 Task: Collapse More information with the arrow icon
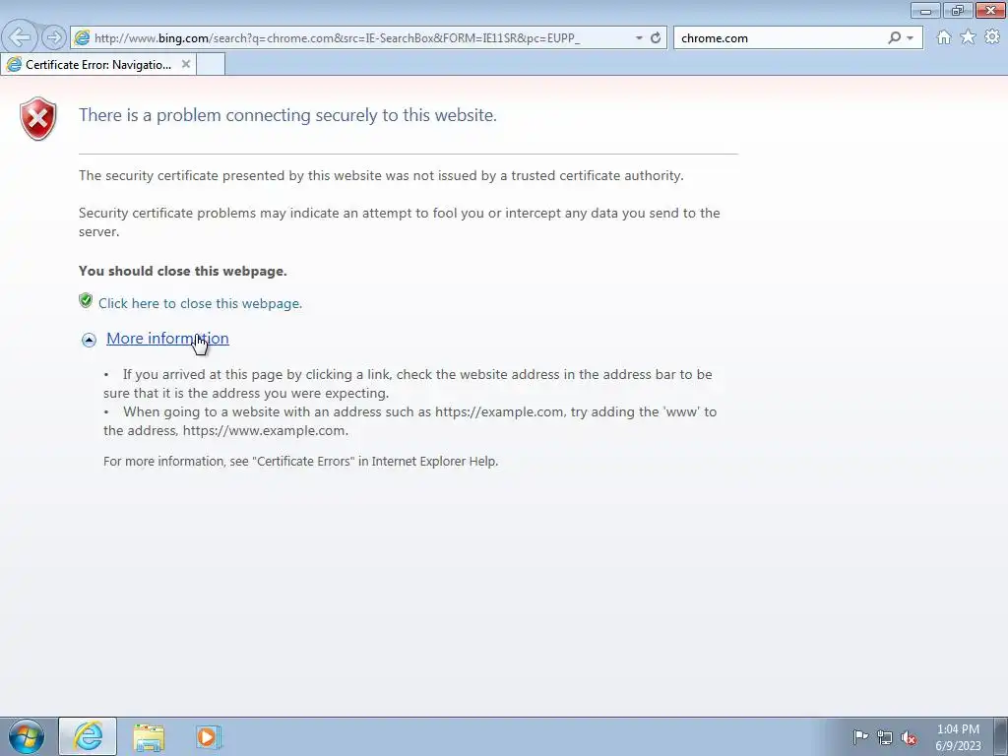click(89, 340)
